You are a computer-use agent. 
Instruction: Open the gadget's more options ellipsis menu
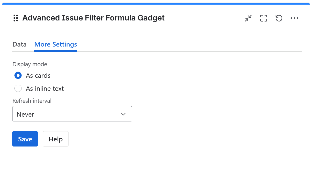coord(295,18)
